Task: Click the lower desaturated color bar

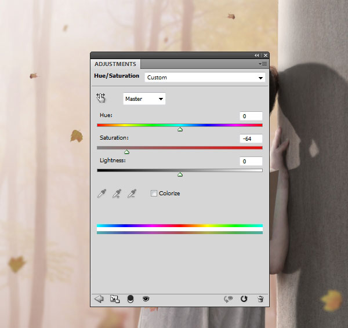Action: coord(180,232)
